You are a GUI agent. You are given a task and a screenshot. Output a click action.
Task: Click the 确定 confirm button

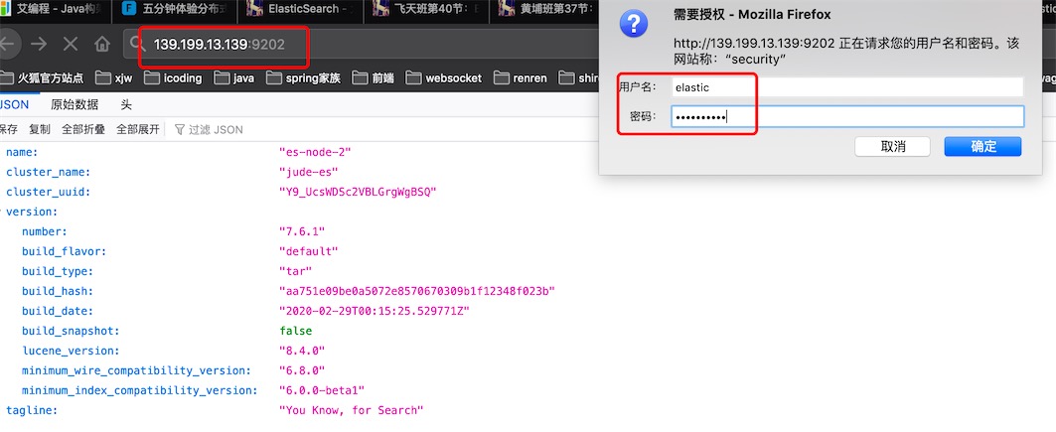click(982, 147)
